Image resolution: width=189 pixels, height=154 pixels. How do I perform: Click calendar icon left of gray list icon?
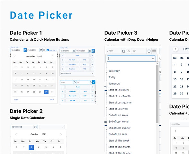[x=41, y=50]
